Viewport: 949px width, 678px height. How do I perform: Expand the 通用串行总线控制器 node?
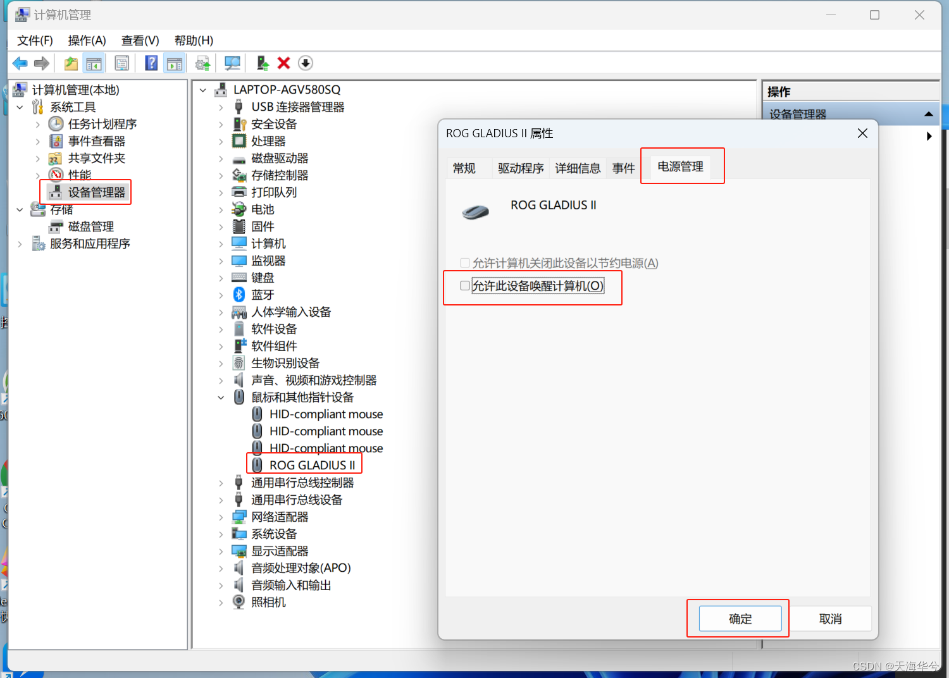click(221, 483)
